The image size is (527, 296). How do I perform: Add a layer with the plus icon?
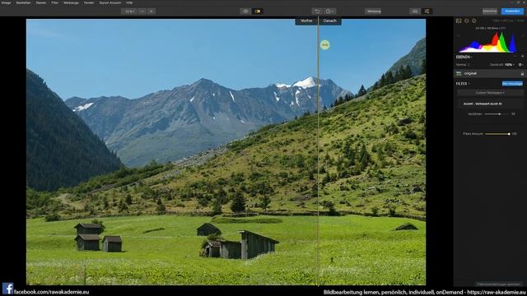522,57
